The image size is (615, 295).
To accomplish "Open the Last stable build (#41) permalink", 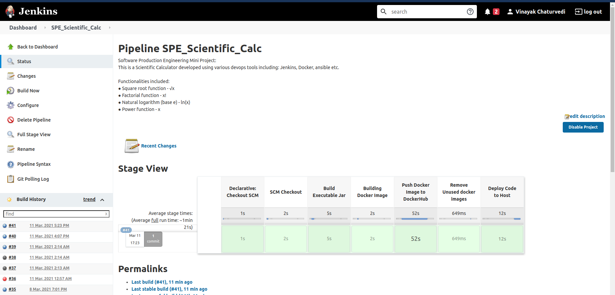I will [169, 289].
